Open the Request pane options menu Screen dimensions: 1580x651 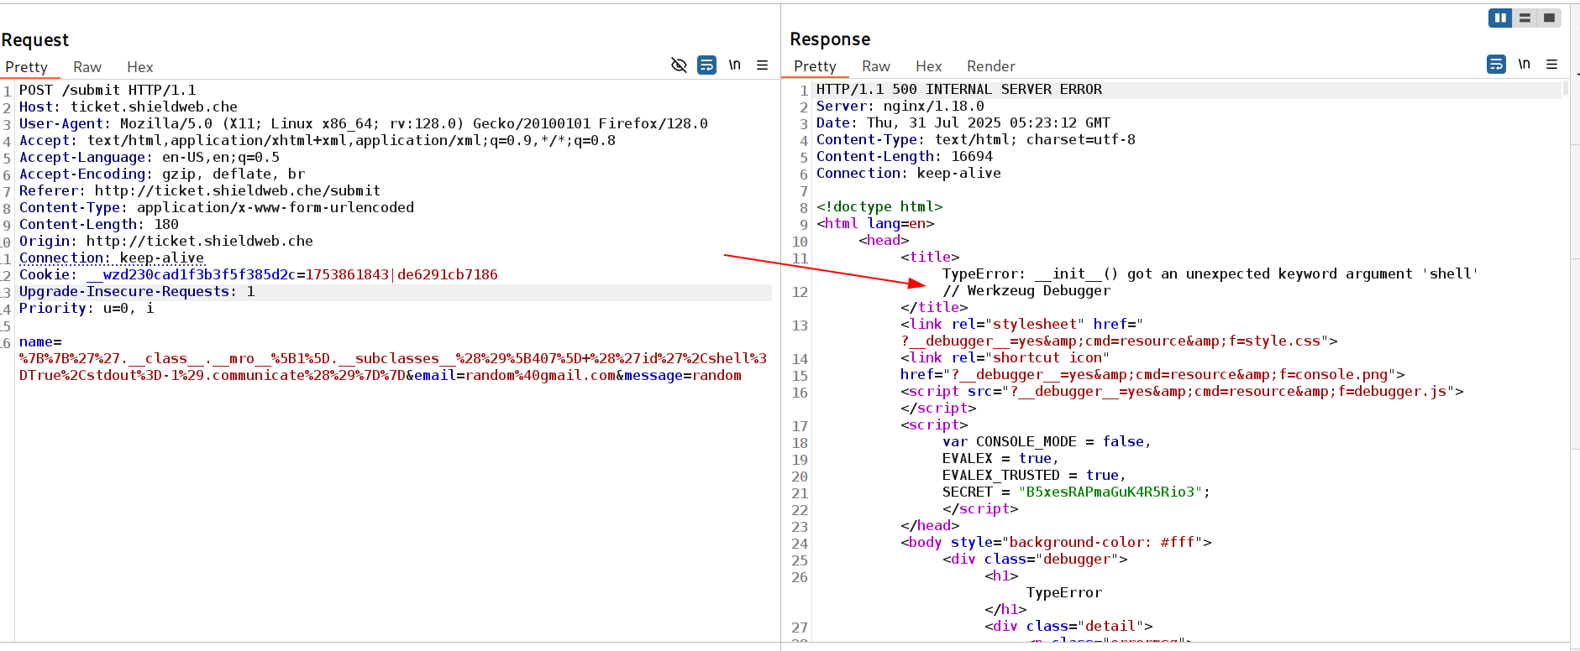(763, 65)
